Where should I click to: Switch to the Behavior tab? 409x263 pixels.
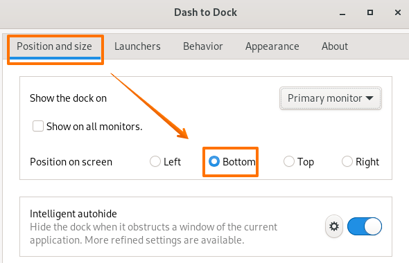click(203, 46)
